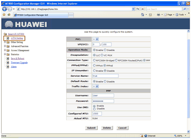Image resolution: width=192 pixels, height=139 pixels.
Task: Select RFC2684 Bridged connection type
Action: pos(94,60)
